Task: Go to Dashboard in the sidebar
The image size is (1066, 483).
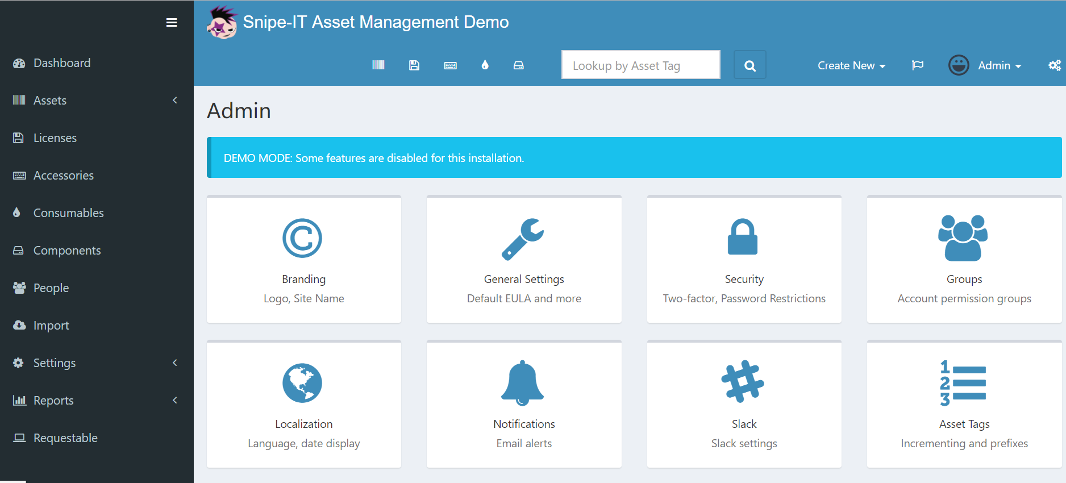Action: [x=62, y=63]
